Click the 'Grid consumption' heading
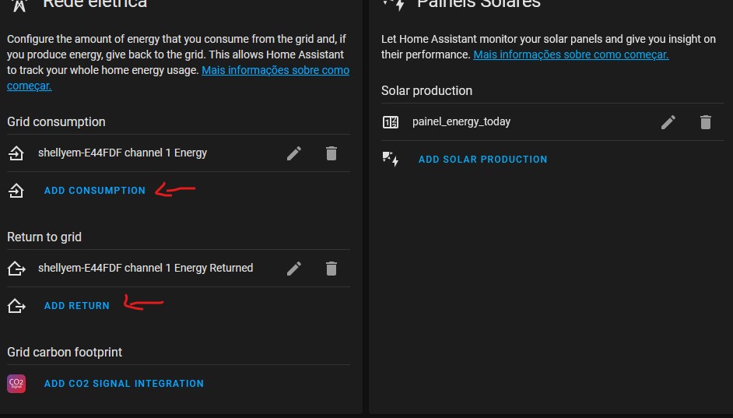This screenshot has height=418, width=733. (x=56, y=121)
